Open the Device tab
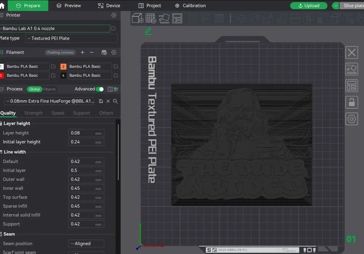 click(109, 5)
